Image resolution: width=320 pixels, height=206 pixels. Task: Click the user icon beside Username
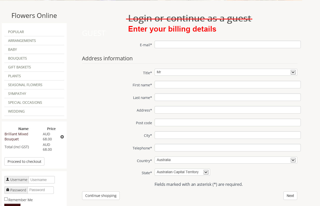(8, 179)
